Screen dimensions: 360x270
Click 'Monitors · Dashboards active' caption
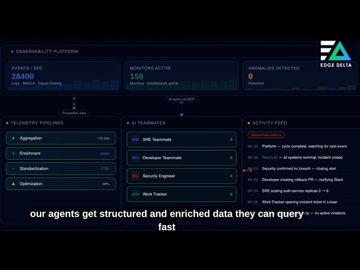pos(154,83)
